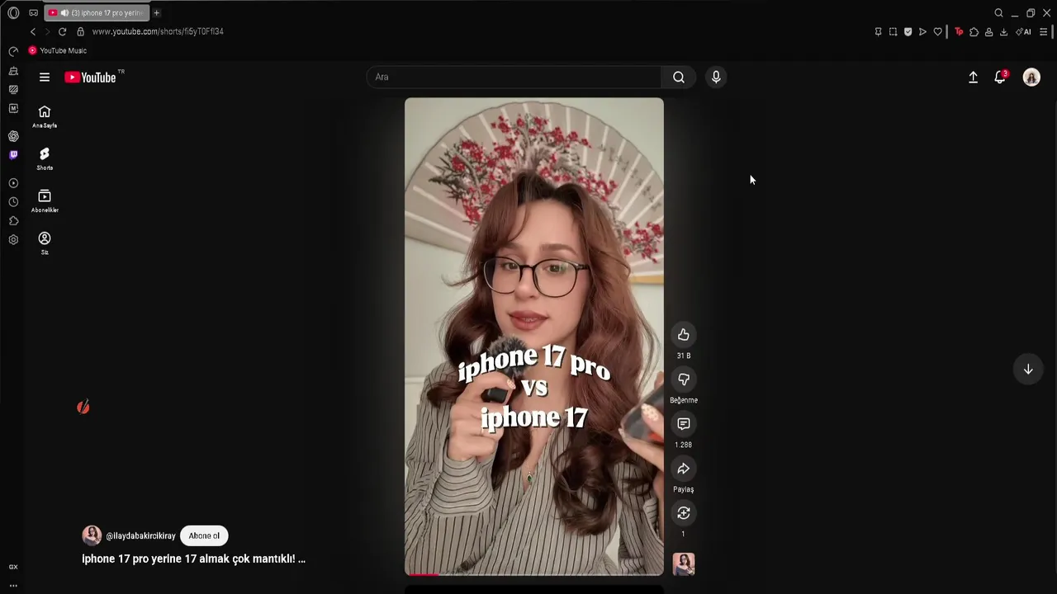Open account avatar menu

click(x=1031, y=77)
